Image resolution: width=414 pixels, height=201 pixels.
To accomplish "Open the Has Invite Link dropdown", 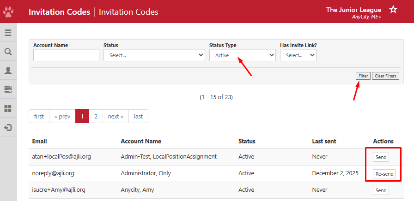I will (298, 55).
